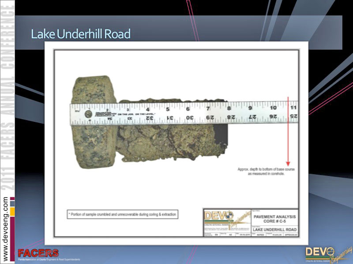This screenshot has width=353, height=264.
Task: Click the crumbled sample footnote text box
Action: [x=122, y=215]
